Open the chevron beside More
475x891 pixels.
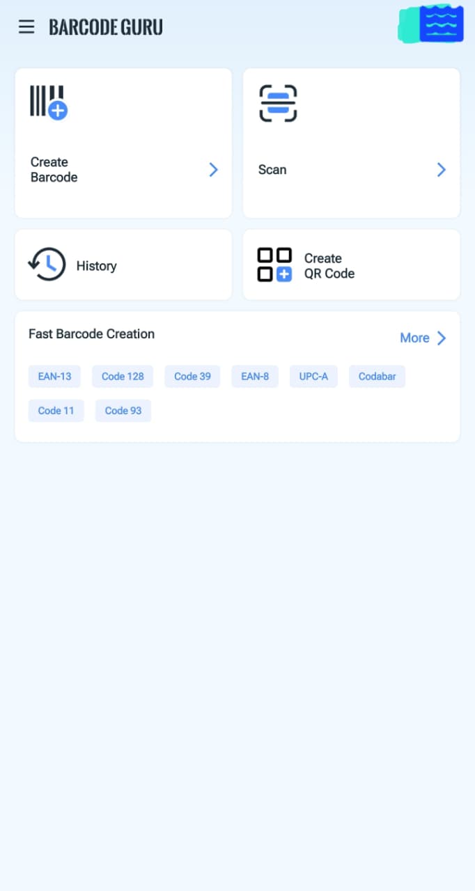click(x=442, y=338)
